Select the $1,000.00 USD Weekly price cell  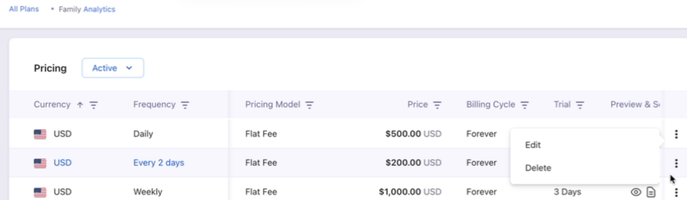pyautogui.click(x=410, y=192)
